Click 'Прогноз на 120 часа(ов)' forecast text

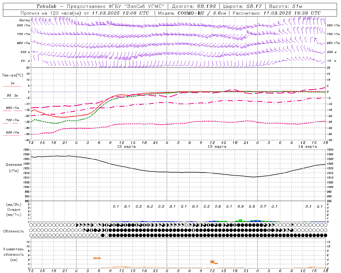(x=51, y=13)
